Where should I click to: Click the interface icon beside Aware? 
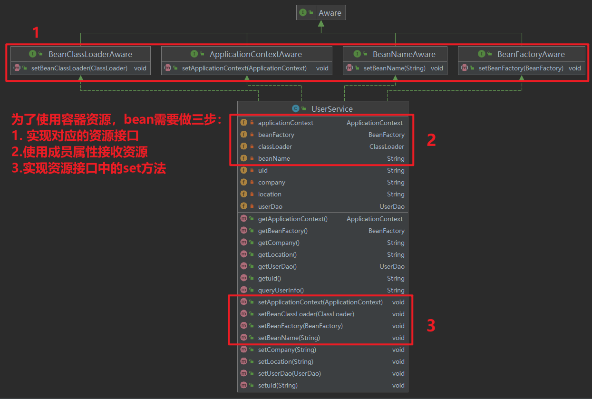(303, 13)
